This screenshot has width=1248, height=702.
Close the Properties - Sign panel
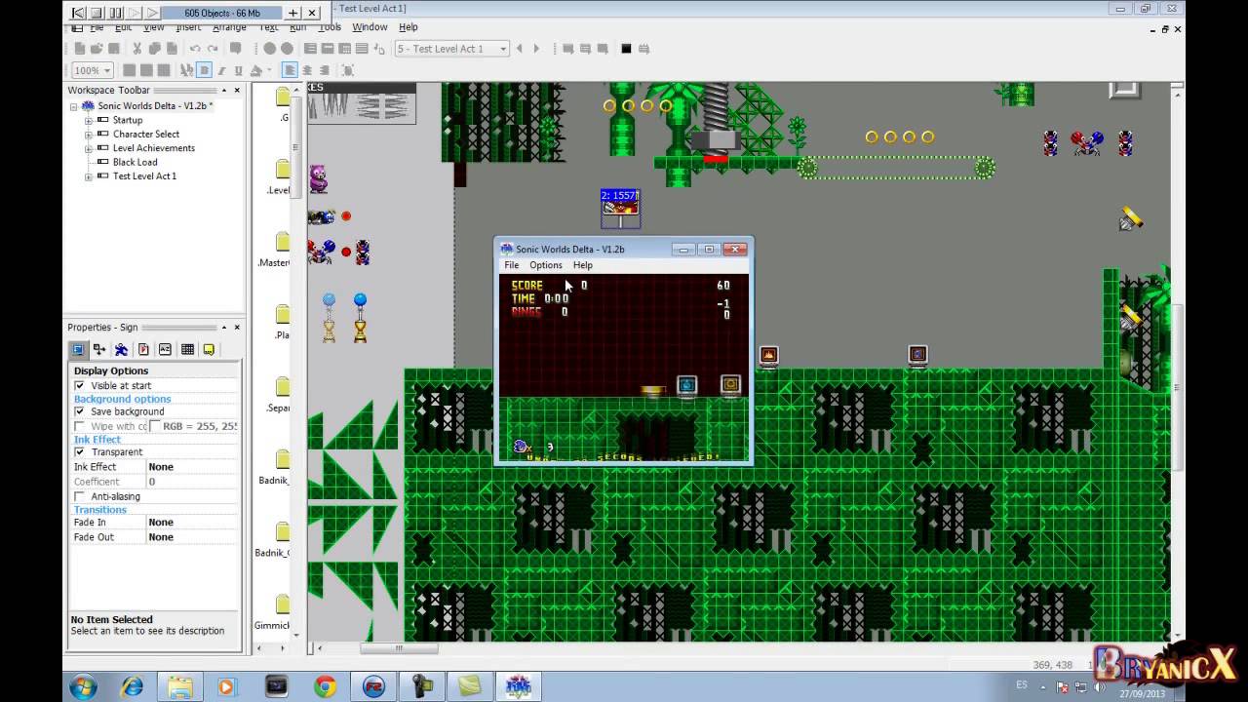coord(237,328)
